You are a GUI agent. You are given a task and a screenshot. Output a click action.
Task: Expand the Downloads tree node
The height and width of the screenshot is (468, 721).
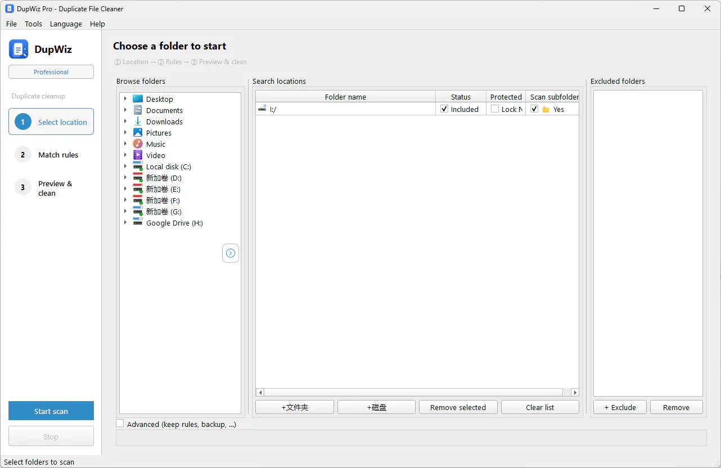(125, 121)
